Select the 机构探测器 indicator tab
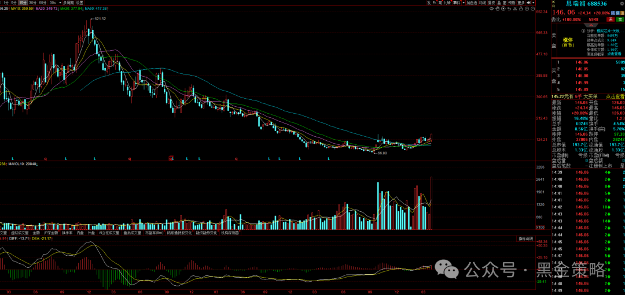625x295 pixels. [x=230, y=233]
